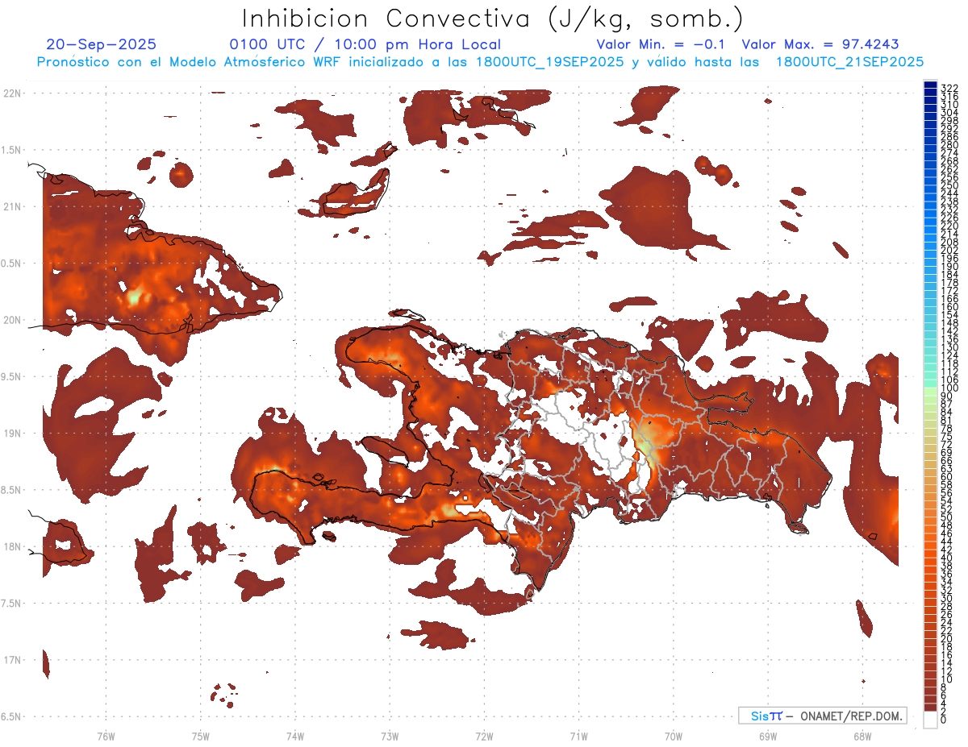The height and width of the screenshot is (747, 968).
Task: Click the '20' value on the color scale
Action: click(947, 639)
